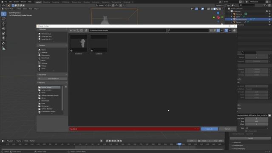Collapse the System panel

38,45
